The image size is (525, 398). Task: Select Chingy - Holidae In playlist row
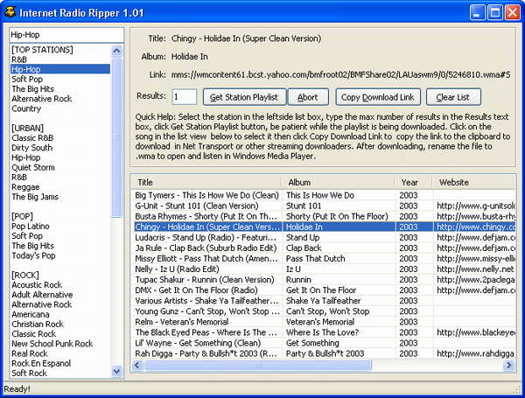point(323,227)
